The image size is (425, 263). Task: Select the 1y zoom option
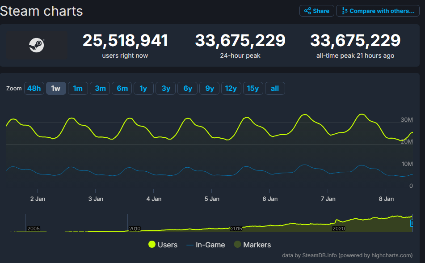(x=143, y=88)
